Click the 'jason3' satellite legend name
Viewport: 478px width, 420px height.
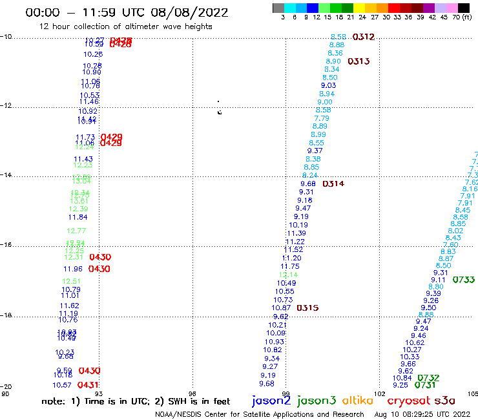coord(317,401)
